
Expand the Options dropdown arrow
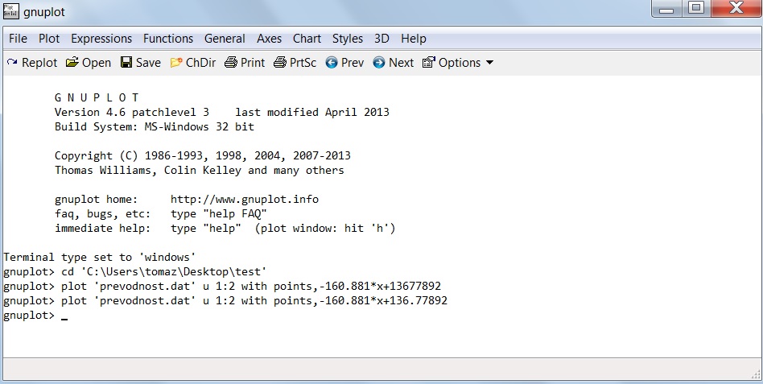tap(489, 63)
